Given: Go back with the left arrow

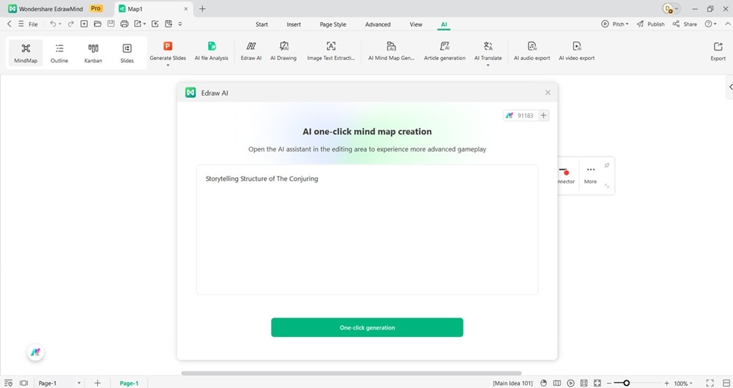Looking at the screenshot, I should [9, 24].
